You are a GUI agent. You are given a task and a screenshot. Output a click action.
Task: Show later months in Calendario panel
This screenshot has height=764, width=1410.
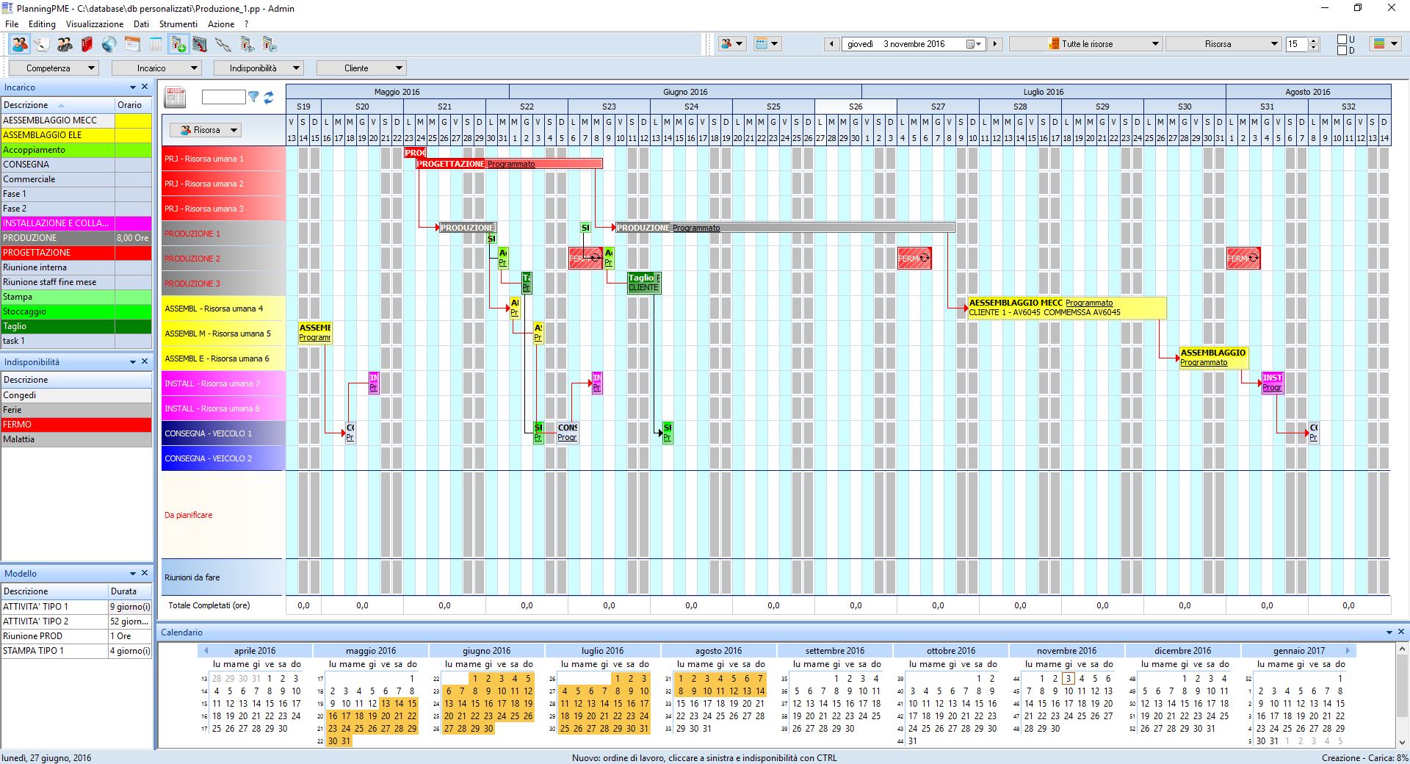click(1348, 650)
